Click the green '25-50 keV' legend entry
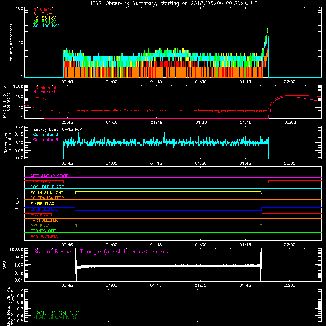 click(x=45, y=22)
